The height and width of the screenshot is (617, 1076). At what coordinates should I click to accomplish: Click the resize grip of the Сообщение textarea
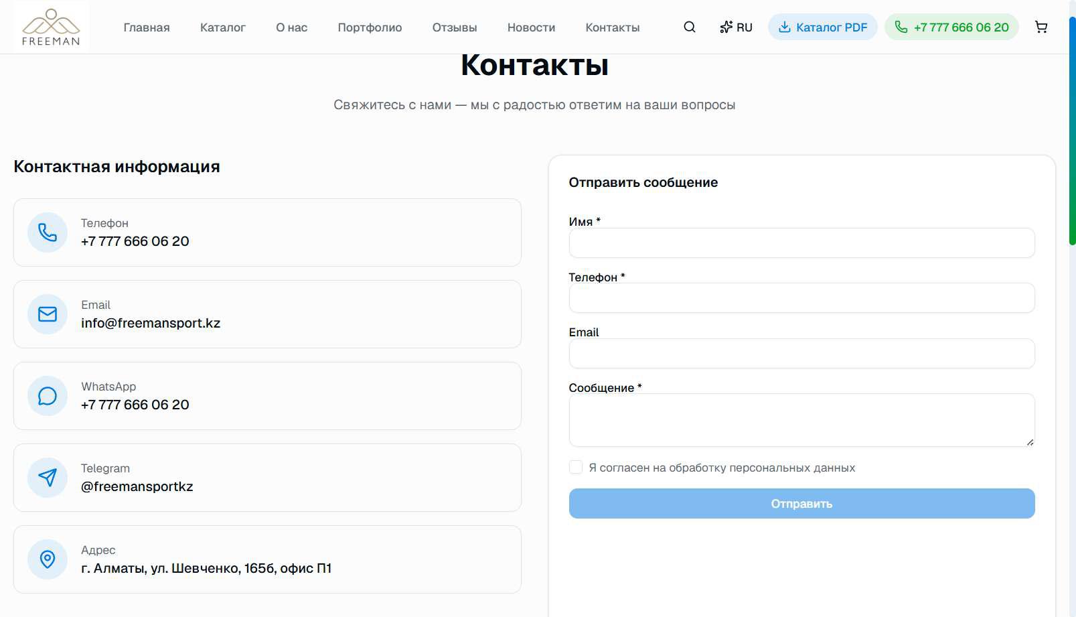coord(1030,442)
